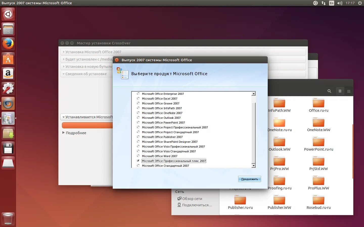
Task: Open the InfoPath.WW folder
Action: click(279, 105)
